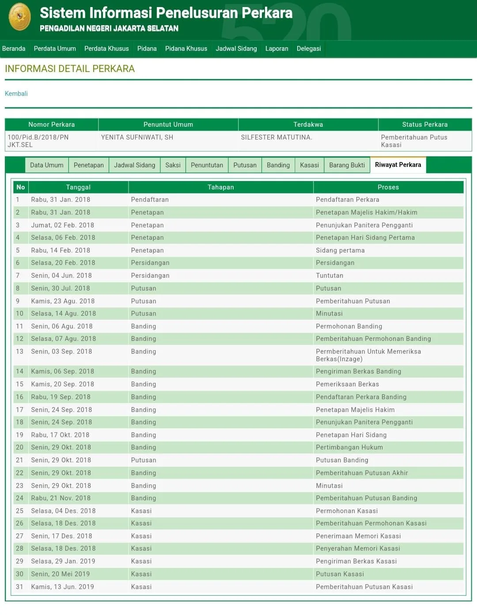The image size is (477, 616).
Task: Open the Delegasi menu
Action: tap(309, 49)
